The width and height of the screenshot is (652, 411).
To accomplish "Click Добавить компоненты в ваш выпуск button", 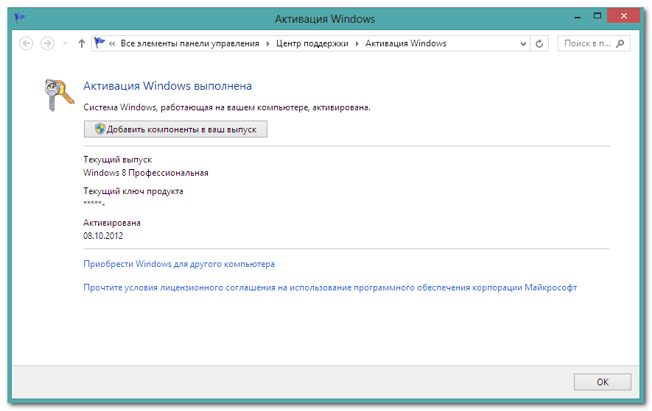I will [x=175, y=129].
